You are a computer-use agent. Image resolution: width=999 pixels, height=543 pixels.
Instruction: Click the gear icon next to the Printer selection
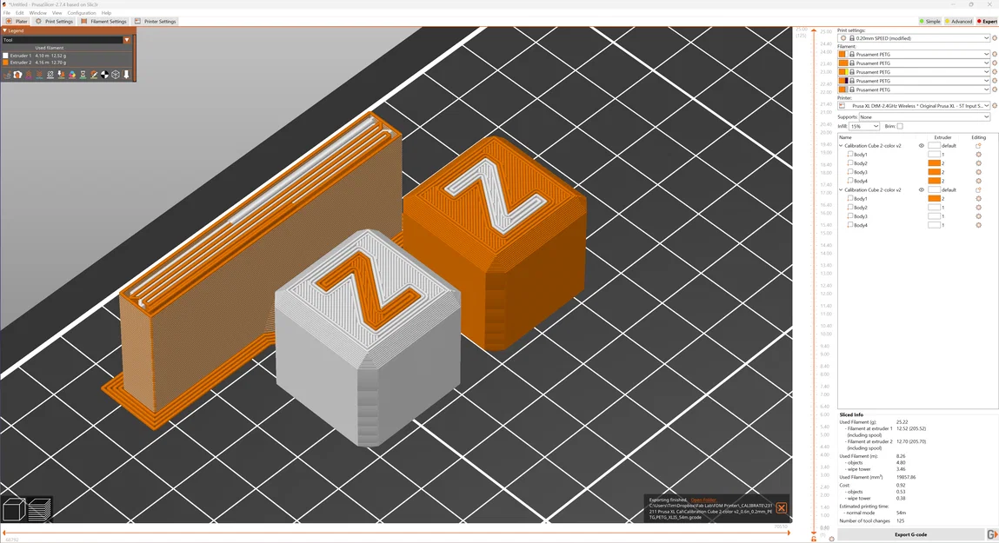[994, 105]
